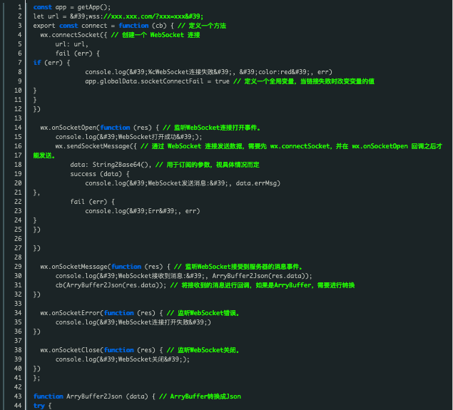Click 'function ArryBuffer2Json (data)' on line 43
Screen dimensions: 453x410
tap(91, 396)
